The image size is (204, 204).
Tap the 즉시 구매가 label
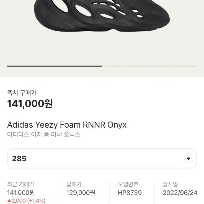[22, 93]
